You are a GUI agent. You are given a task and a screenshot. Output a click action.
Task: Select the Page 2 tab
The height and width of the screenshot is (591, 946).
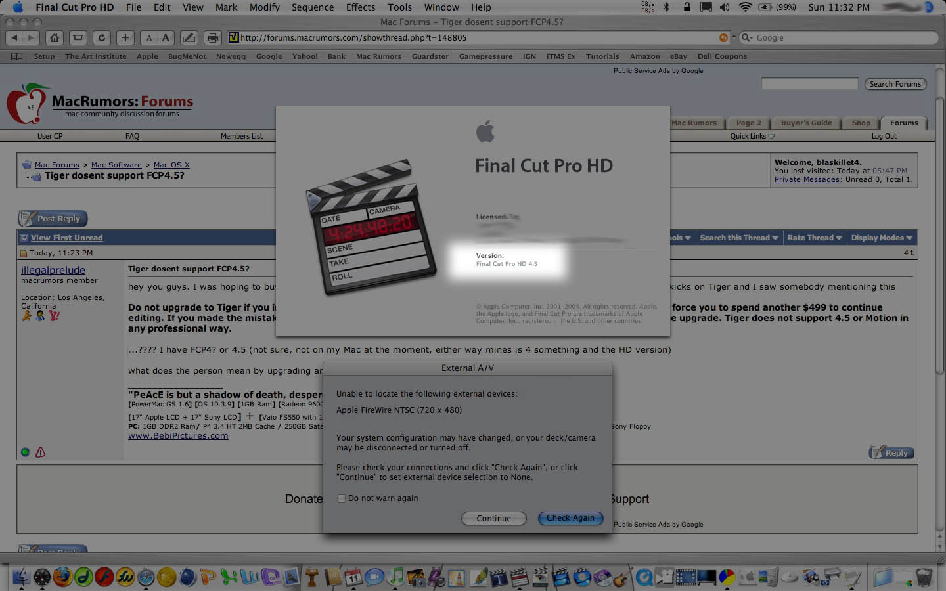pyautogui.click(x=749, y=123)
